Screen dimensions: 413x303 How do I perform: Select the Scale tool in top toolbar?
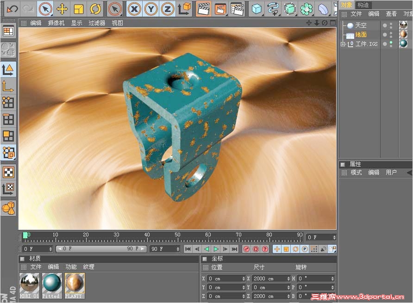pyautogui.click(x=79, y=9)
